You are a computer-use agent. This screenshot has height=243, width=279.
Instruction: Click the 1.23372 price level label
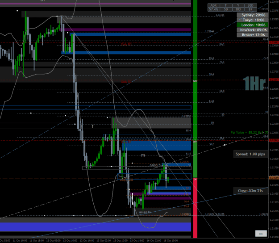tap(263, 9)
